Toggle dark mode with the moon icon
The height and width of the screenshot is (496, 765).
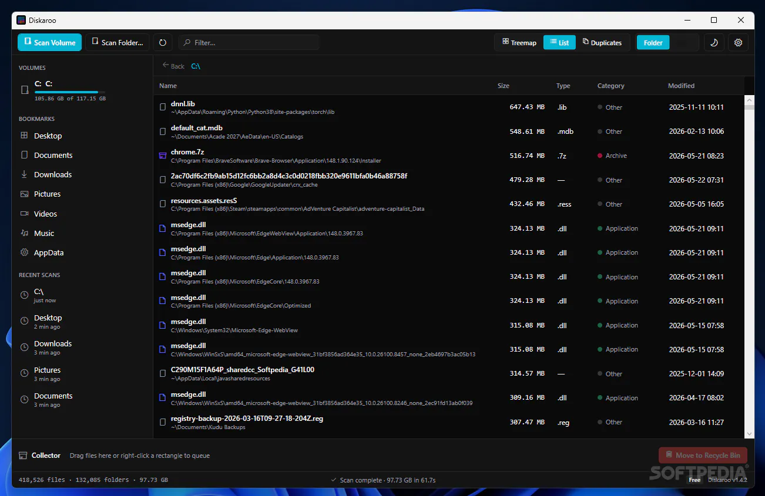714,42
